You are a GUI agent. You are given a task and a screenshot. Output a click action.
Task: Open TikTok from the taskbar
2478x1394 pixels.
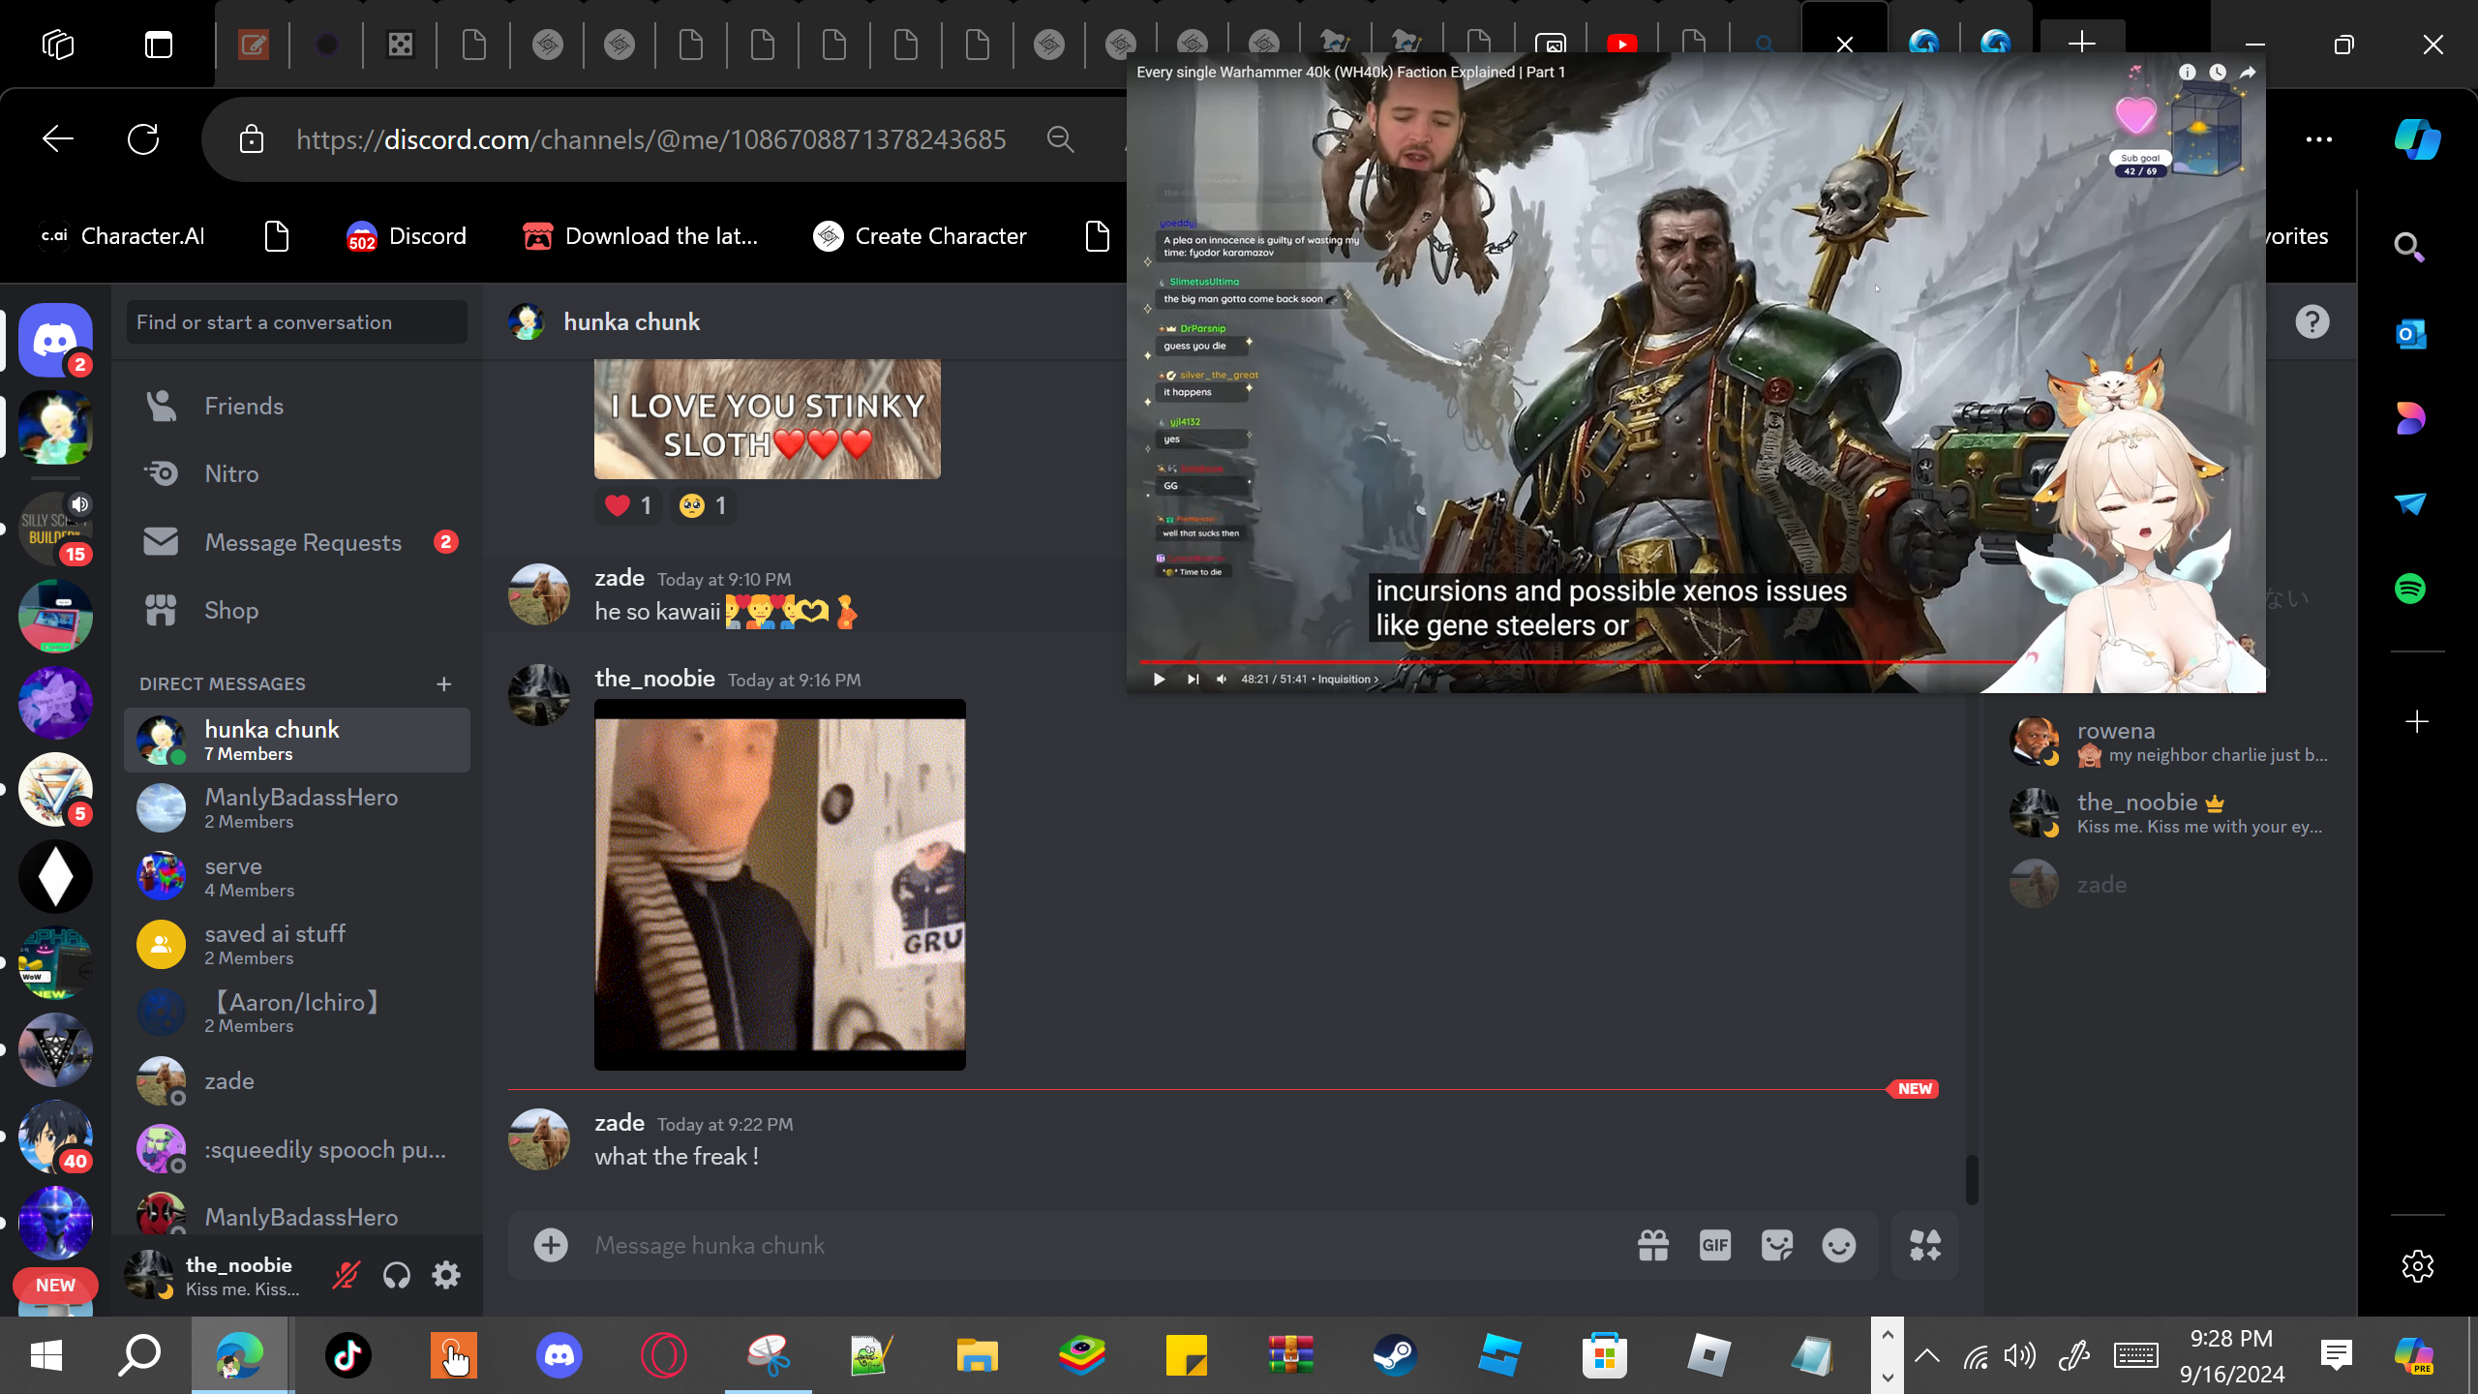coord(348,1355)
